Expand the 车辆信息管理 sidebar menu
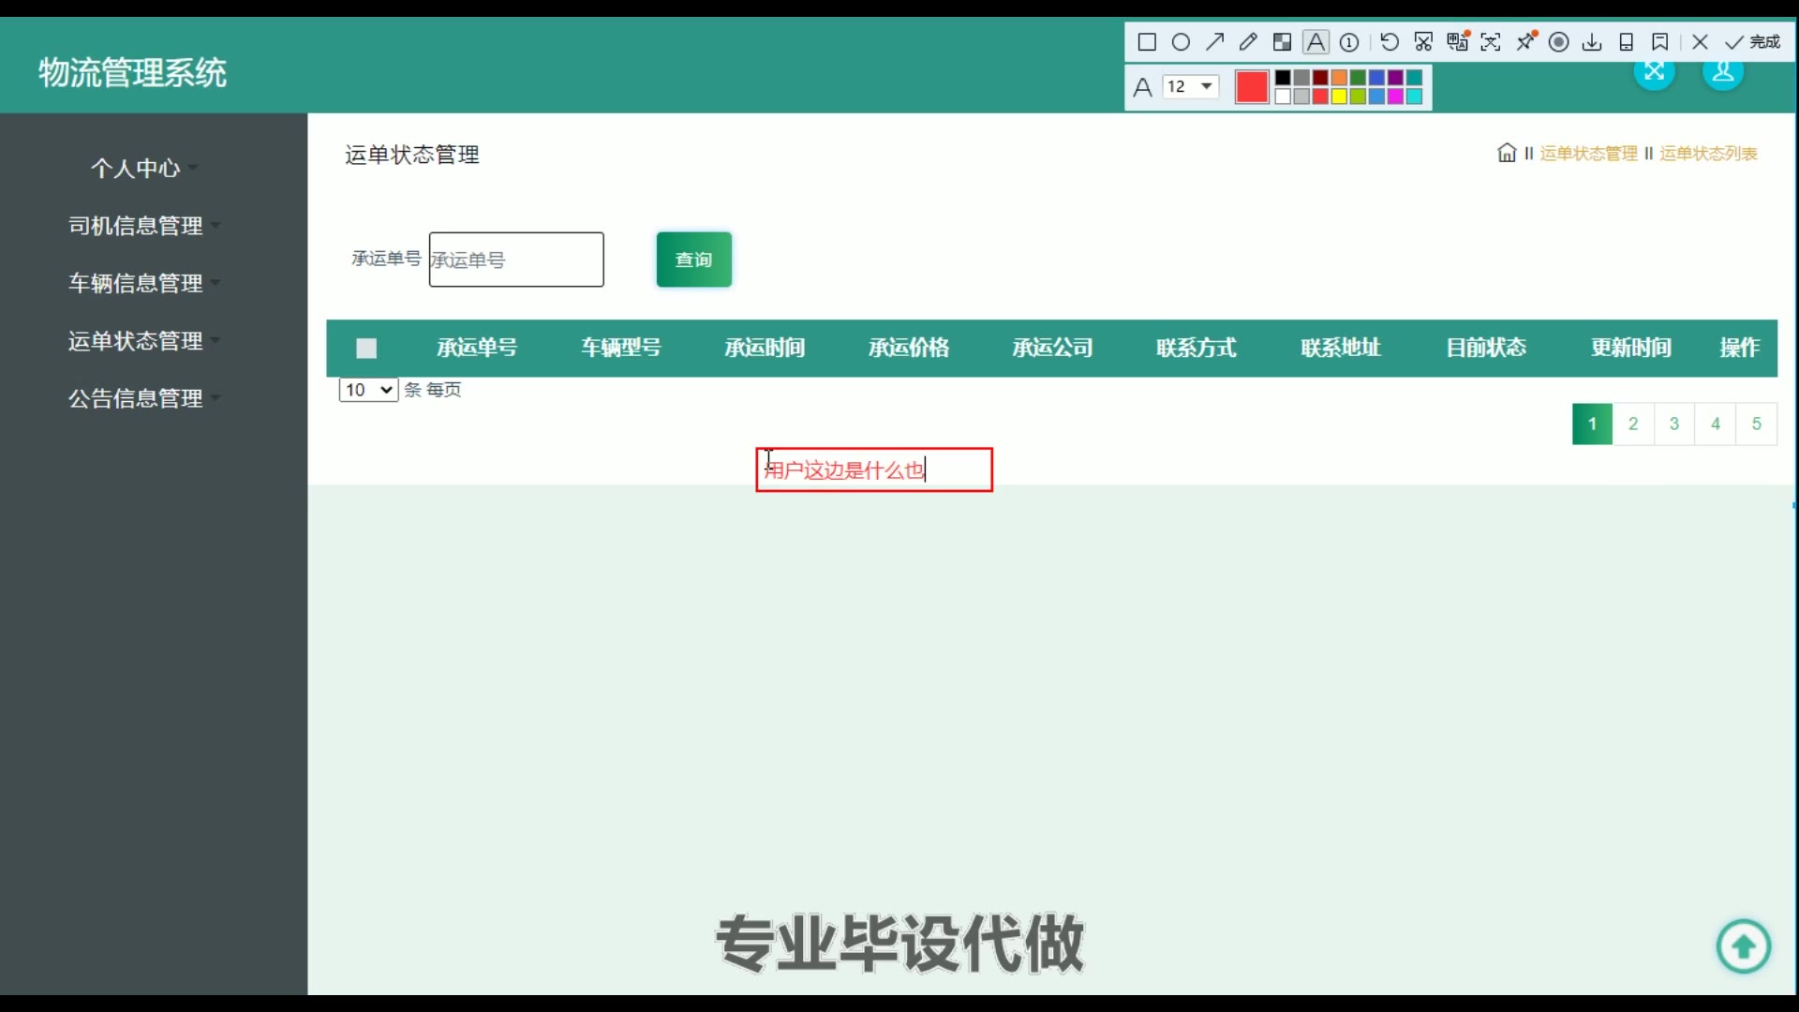The image size is (1799, 1012). (143, 283)
